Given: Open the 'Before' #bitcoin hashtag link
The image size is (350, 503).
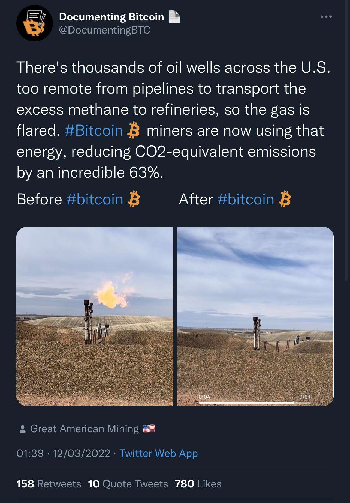Looking at the screenshot, I should (95, 199).
